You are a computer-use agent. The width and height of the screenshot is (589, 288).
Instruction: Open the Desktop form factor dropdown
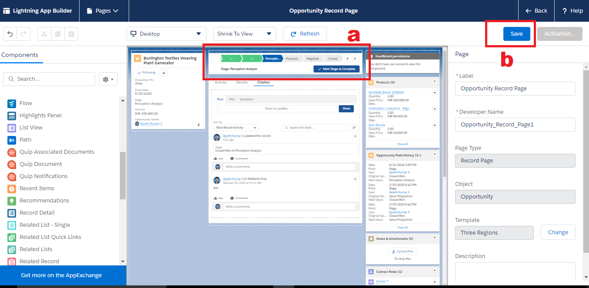[x=166, y=33]
